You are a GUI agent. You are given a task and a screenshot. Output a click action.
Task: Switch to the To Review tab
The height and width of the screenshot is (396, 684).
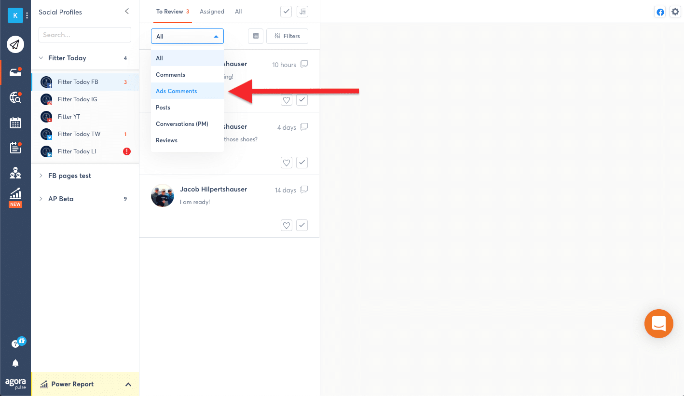point(173,12)
